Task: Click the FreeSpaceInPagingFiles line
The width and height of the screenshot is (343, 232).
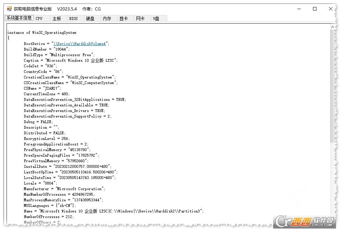Action: (61, 155)
